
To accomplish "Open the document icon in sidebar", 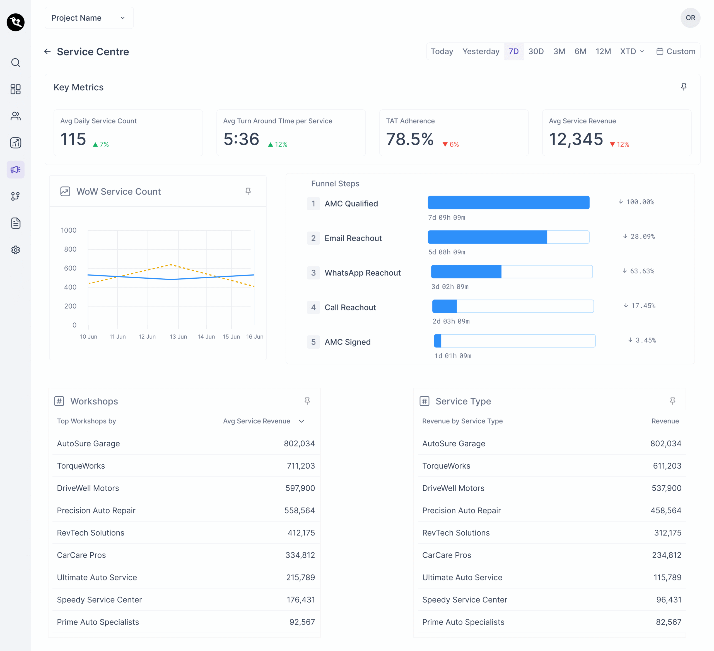I will (16, 223).
